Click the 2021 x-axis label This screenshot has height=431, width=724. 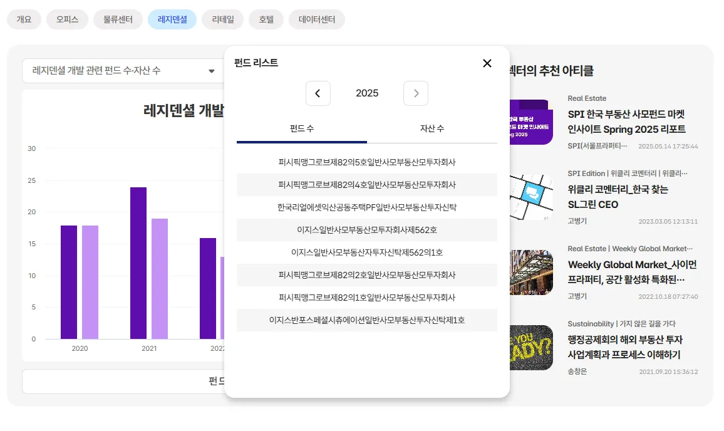click(148, 348)
